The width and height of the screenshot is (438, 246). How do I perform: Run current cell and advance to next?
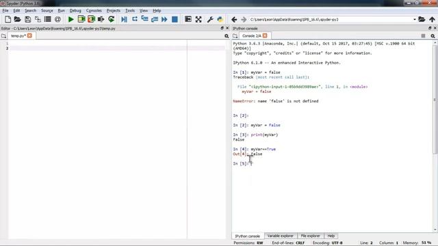(x=91, y=19)
